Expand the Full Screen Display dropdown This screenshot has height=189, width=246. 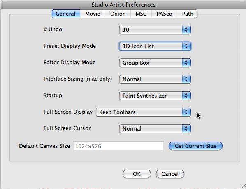click(x=144, y=112)
